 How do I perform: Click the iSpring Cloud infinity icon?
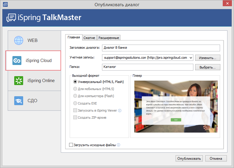click(x=17, y=61)
